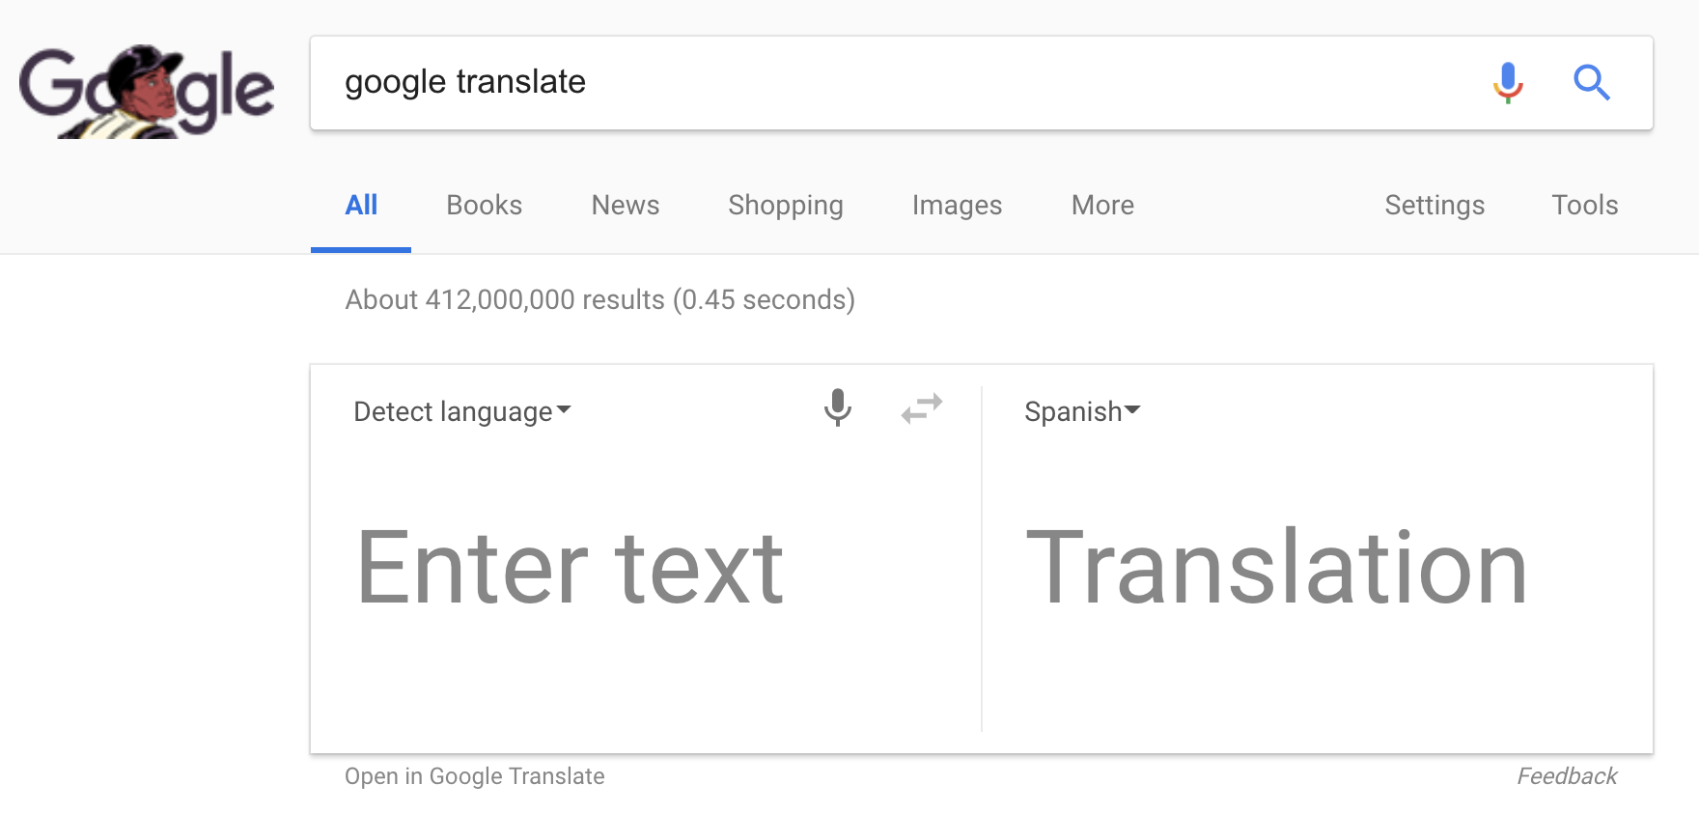View the Images tab
This screenshot has width=1699, height=813.
click(x=957, y=206)
